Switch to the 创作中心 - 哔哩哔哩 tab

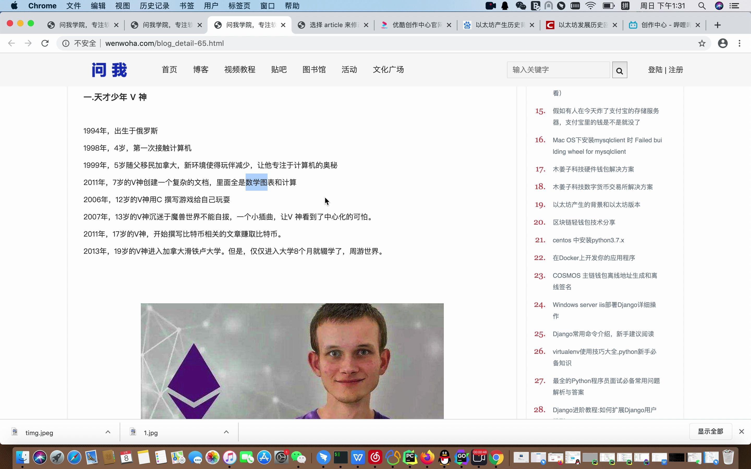[x=664, y=25]
